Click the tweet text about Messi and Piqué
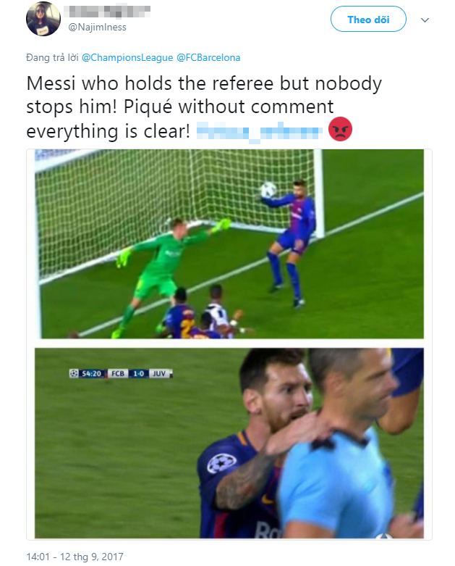Viewport: 455px width, 566px height. 204,107
